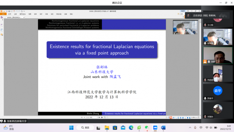
Task: Open the comments panel icon on left sidebar
Action: (x=2, y=35)
